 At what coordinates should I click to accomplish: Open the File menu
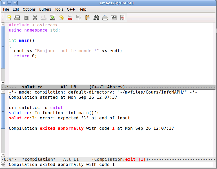6,9
